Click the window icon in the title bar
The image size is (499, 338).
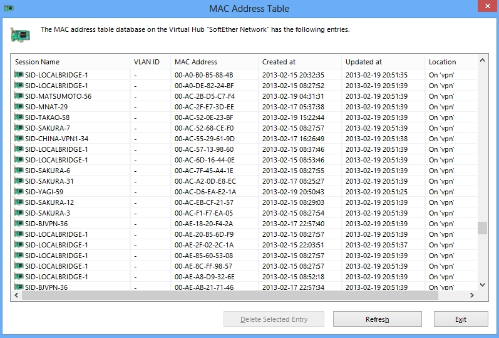pyautogui.click(x=9, y=9)
